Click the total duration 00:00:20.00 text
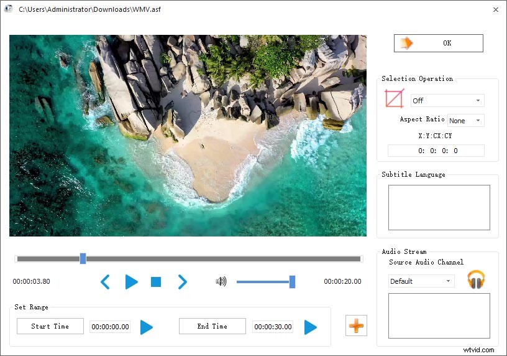This screenshot has height=356, width=507. point(342,281)
